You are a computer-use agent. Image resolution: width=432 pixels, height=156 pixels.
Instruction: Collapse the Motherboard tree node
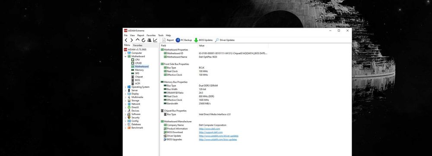pyautogui.click(x=126, y=56)
